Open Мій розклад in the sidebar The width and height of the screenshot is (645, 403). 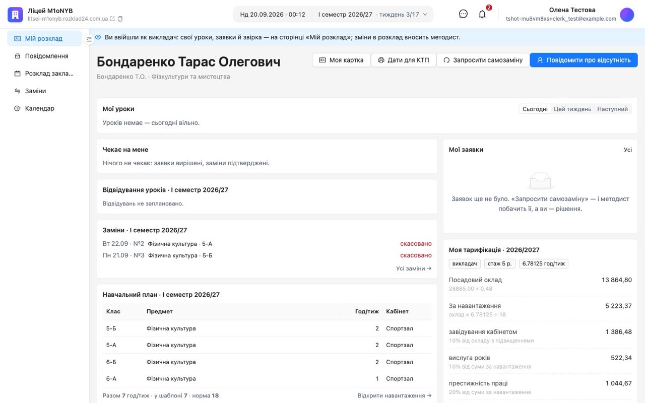click(44, 38)
